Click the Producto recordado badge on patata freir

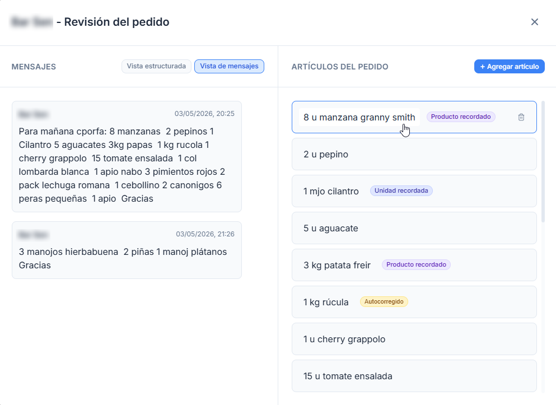click(x=416, y=264)
